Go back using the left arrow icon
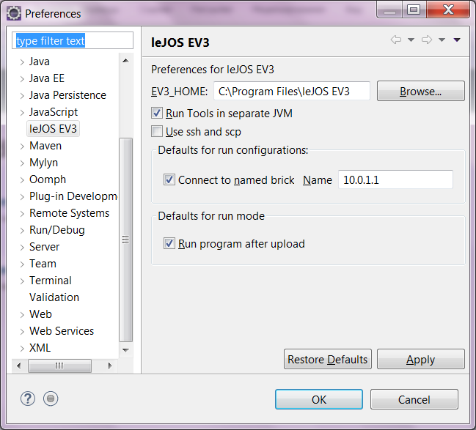 click(x=396, y=40)
